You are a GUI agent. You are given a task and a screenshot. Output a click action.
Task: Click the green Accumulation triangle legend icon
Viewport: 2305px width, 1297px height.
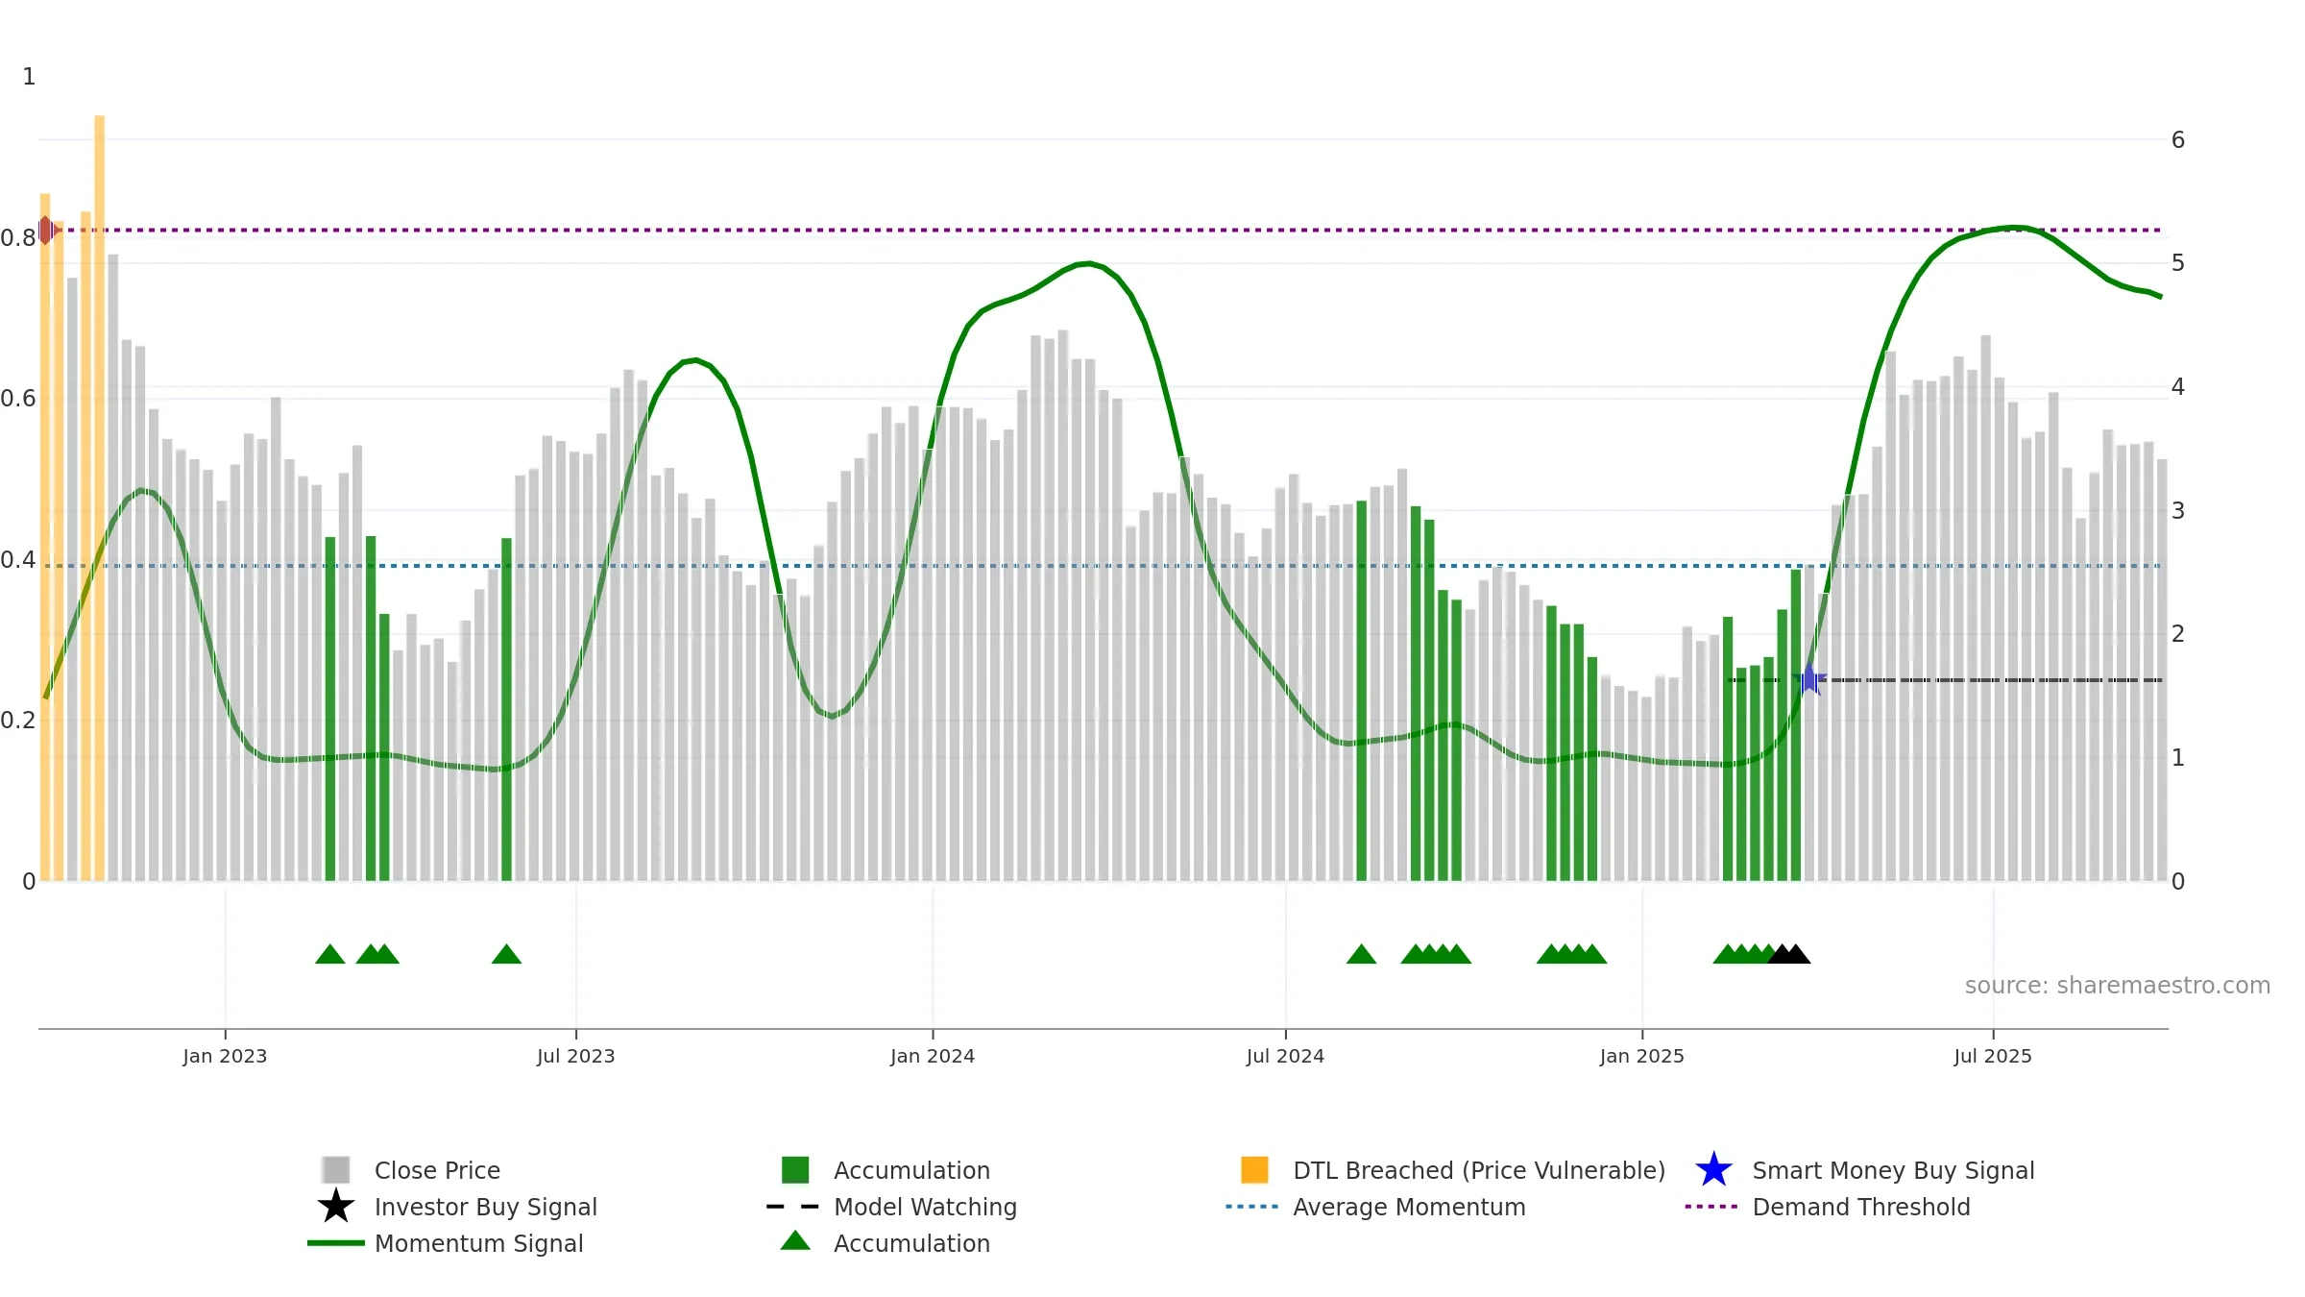coord(795,1241)
